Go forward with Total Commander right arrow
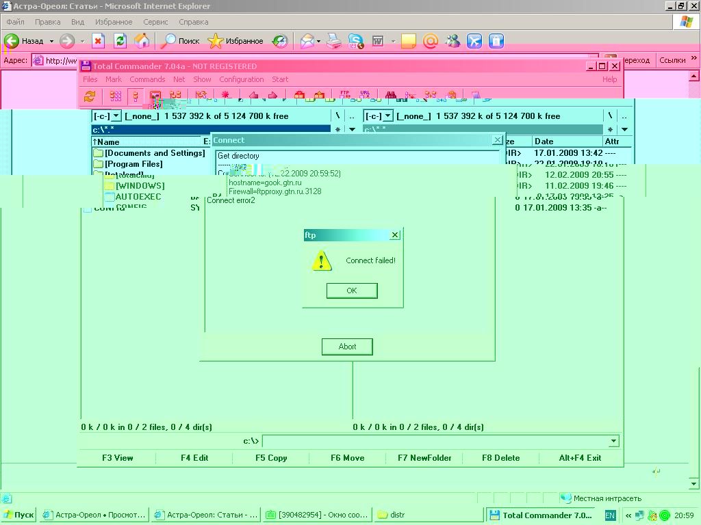This screenshot has width=701, height=525. (272, 95)
